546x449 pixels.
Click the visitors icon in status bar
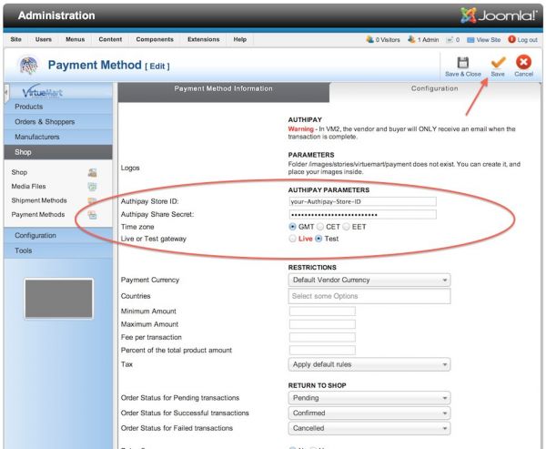(369, 39)
